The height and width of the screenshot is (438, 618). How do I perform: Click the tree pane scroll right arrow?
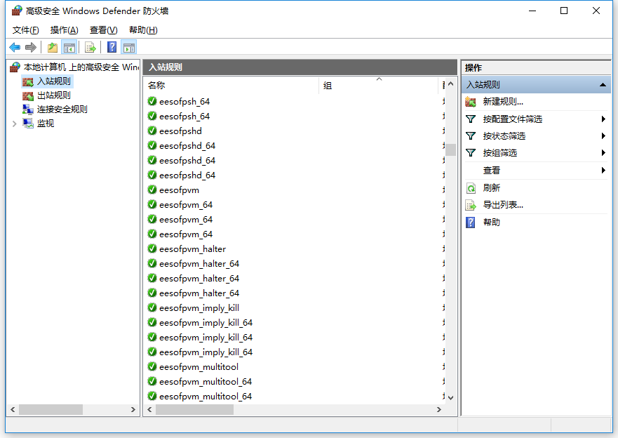pos(133,410)
